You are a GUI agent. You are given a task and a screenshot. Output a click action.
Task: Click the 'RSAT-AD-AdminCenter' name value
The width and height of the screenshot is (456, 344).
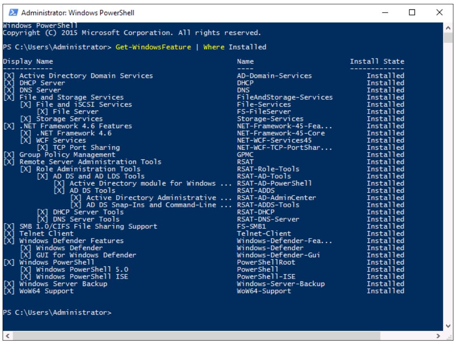(276, 198)
